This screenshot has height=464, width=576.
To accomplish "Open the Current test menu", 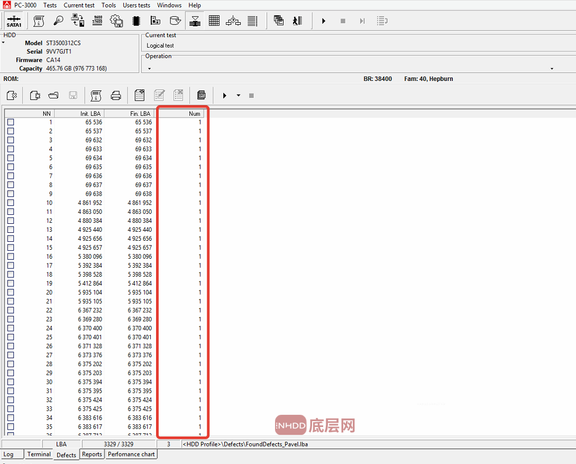I will (79, 5).
